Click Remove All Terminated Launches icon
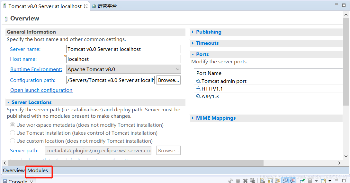The image size is (350, 183). 253,180
